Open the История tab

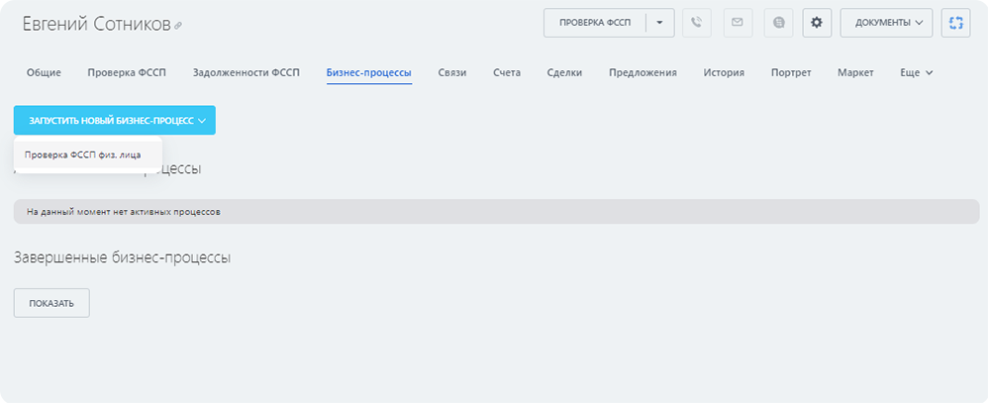tap(724, 72)
